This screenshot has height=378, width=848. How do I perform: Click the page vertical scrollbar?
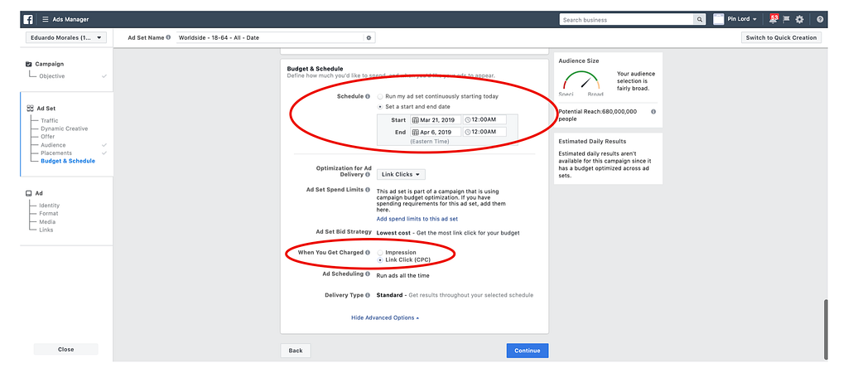(826, 329)
